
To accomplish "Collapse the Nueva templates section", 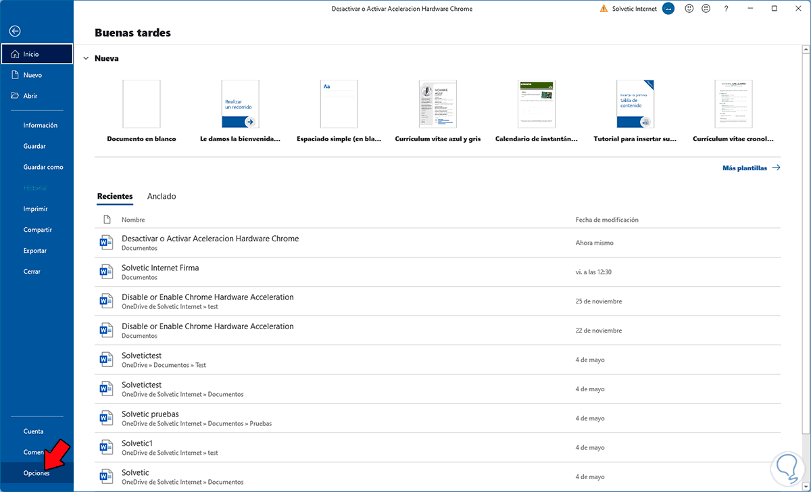I will [86, 59].
